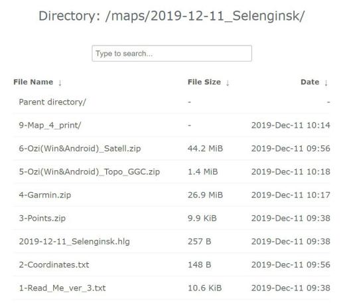Focus the Type to search field
This screenshot has width=345, height=303.
172,53
